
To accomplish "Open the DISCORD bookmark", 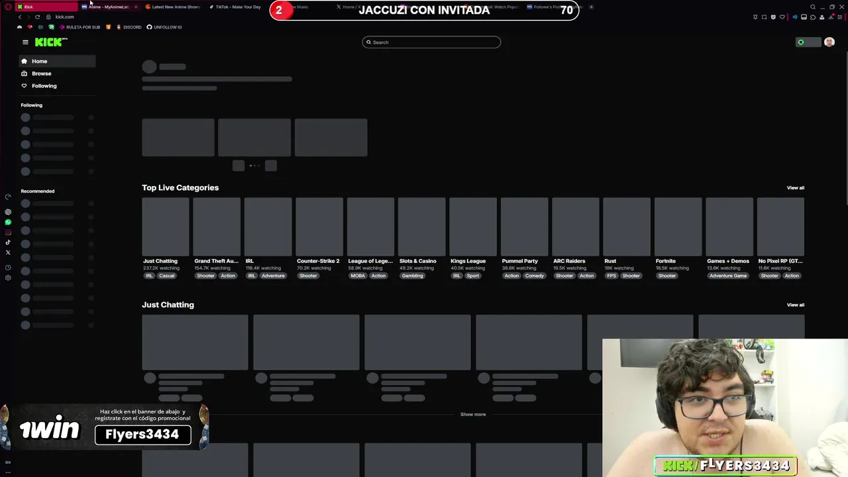I will (x=129, y=27).
